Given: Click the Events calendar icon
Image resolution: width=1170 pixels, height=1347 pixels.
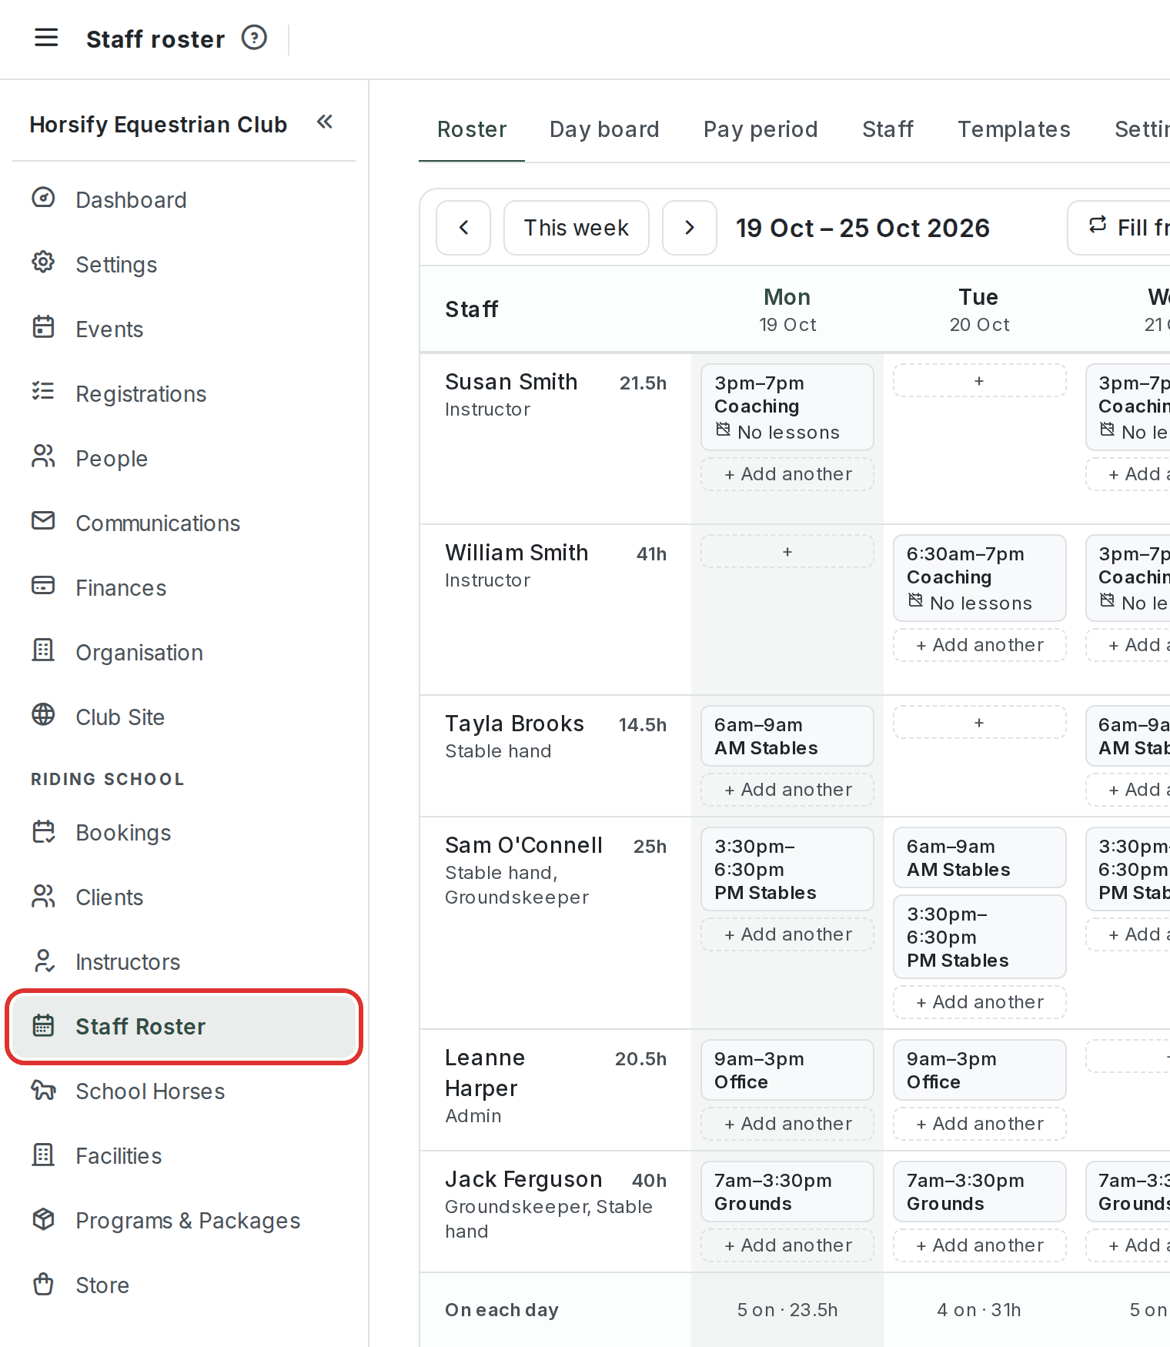Looking at the screenshot, I should [x=43, y=328].
